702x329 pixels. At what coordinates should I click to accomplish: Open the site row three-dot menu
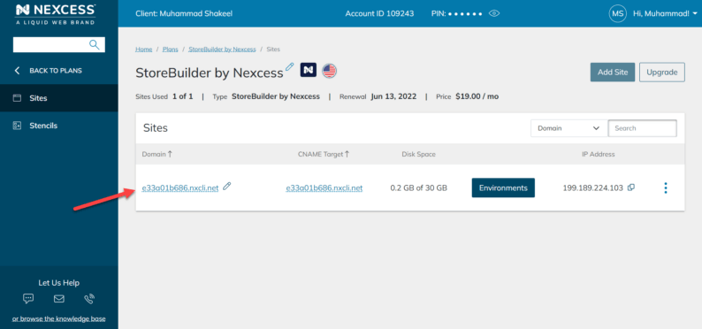[x=666, y=188]
